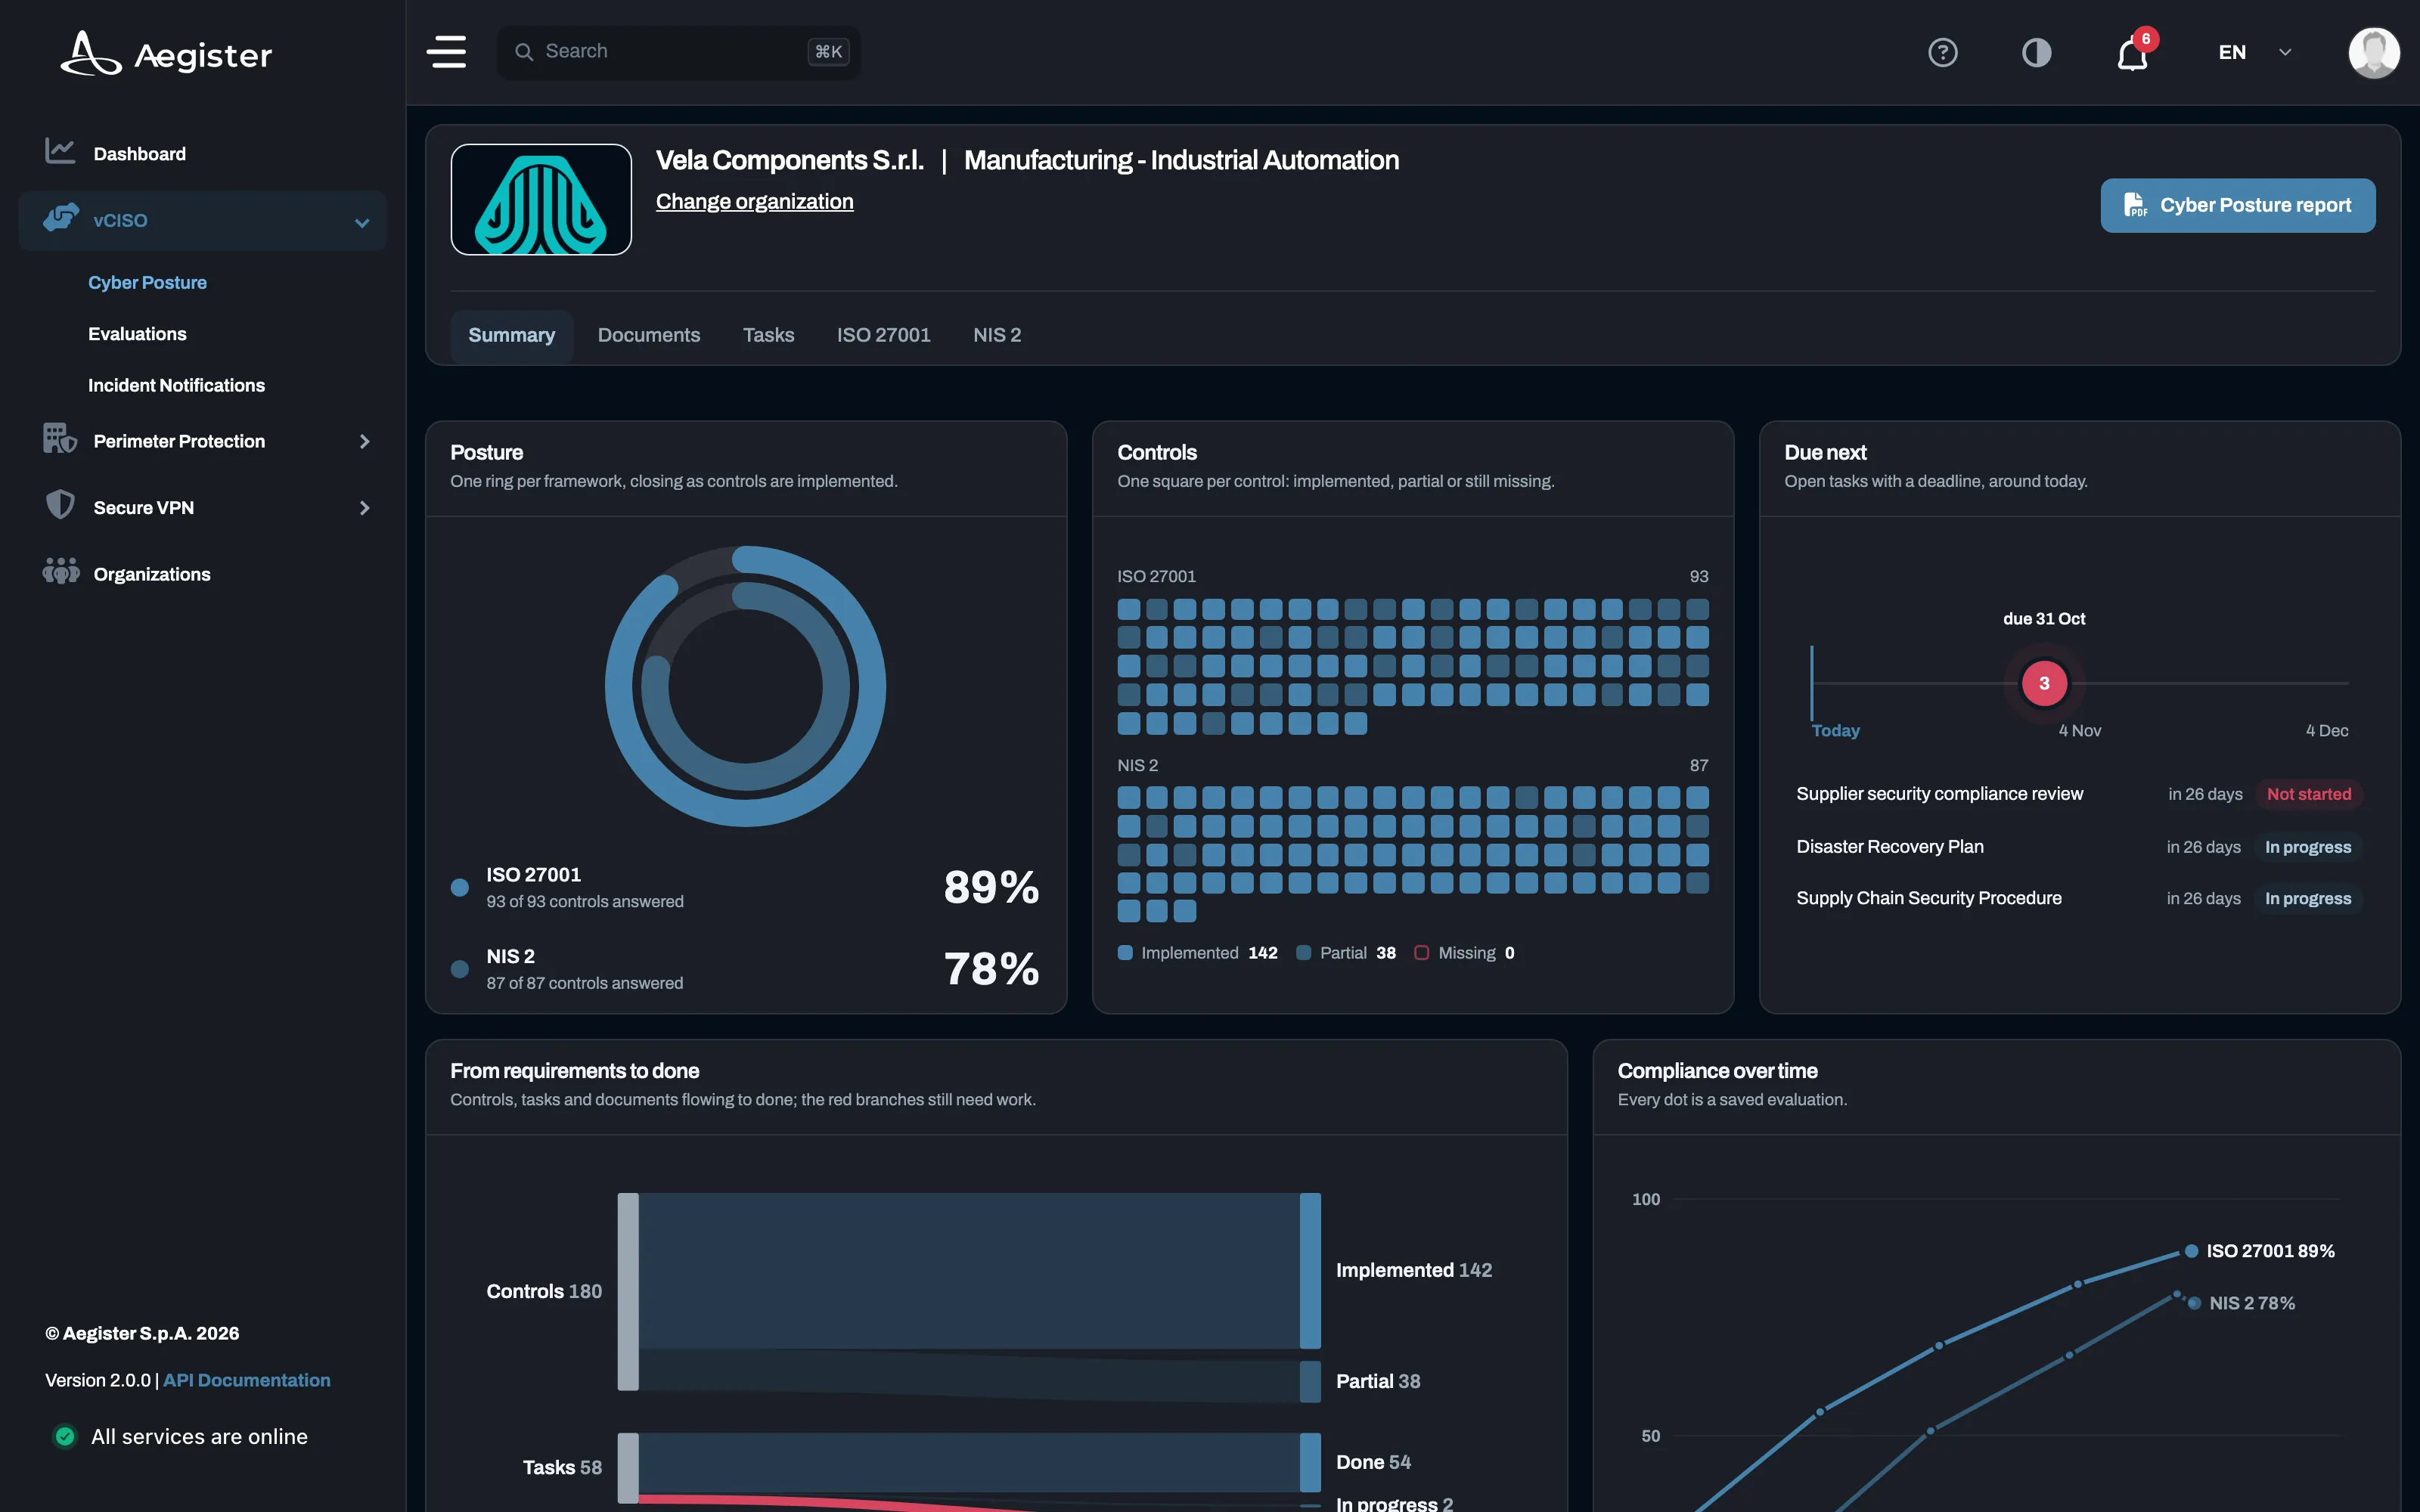Click the PDF icon on Cyber Posture report

[2135, 205]
